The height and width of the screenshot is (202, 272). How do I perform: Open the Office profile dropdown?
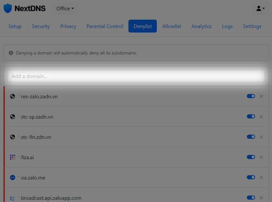[65, 8]
